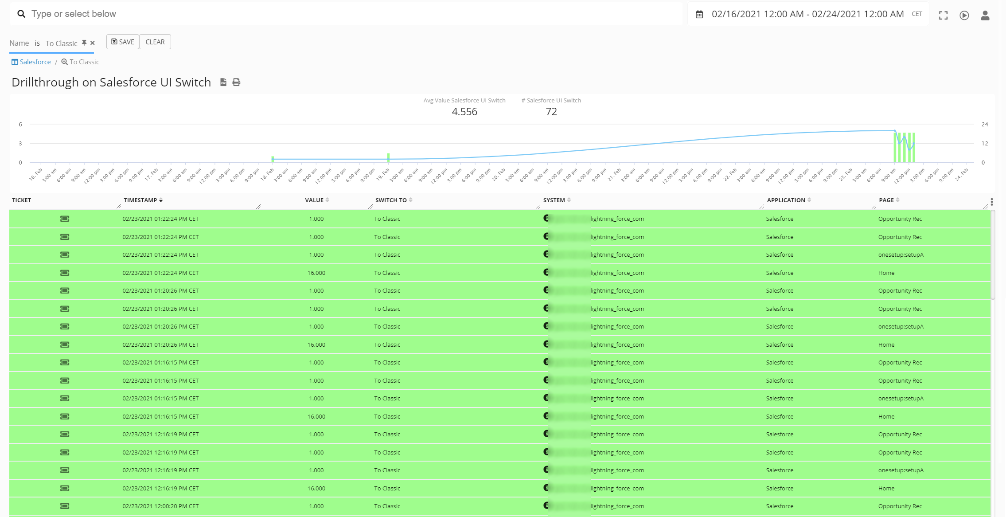Open table column options kebab menu
This screenshot has height=517, width=1006.
click(991, 202)
